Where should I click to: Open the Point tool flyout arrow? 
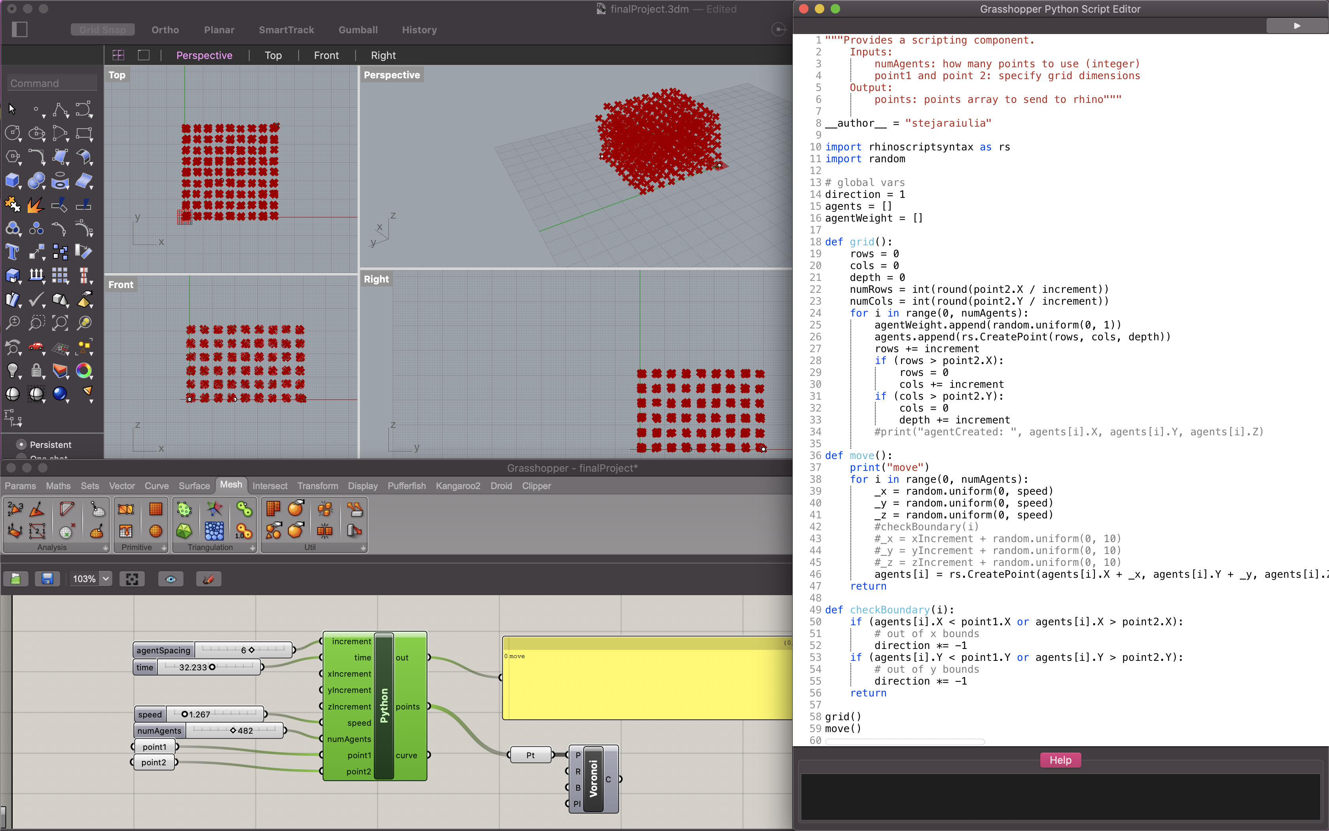pyautogui.click(x=44, y=116)
